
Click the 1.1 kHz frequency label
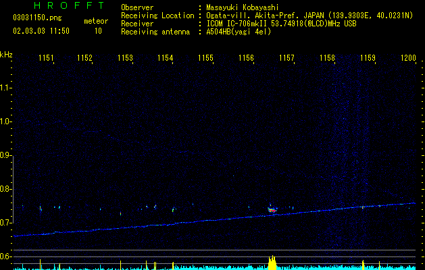(x=6, y=88)
